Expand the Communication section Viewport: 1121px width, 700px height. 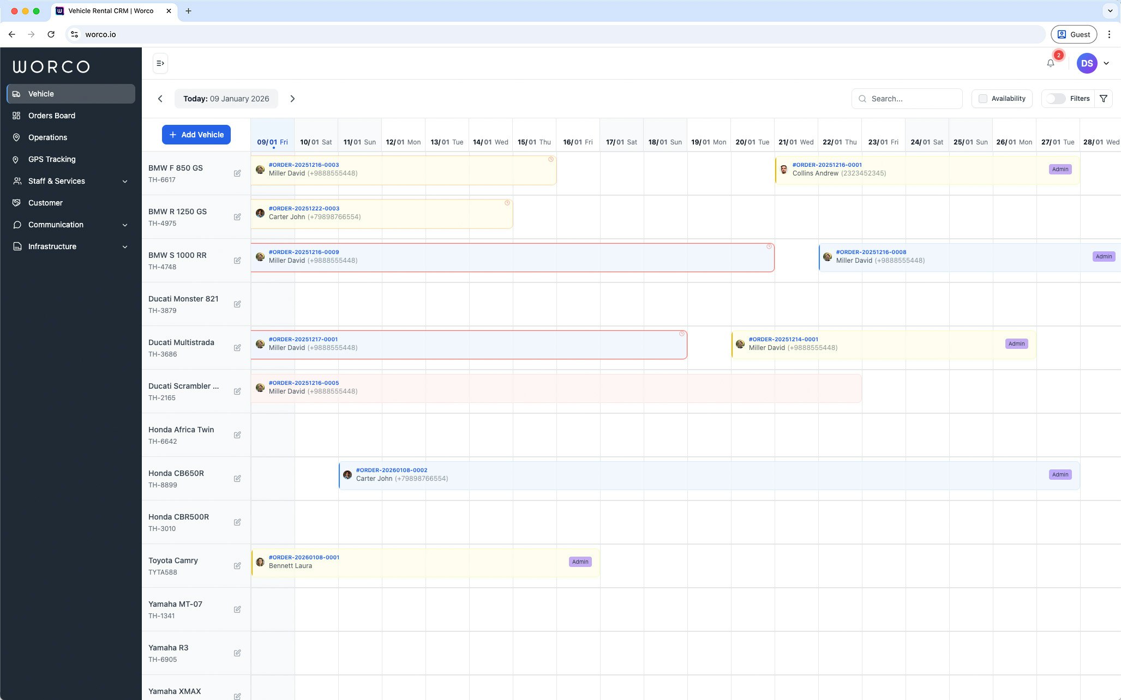coord(55,224)
